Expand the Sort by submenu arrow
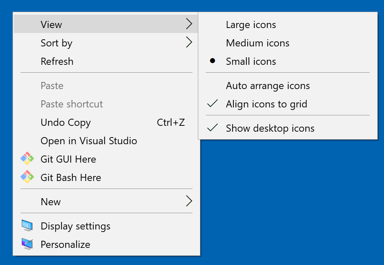This screenshot has width=384, height=265. (189, 42)
